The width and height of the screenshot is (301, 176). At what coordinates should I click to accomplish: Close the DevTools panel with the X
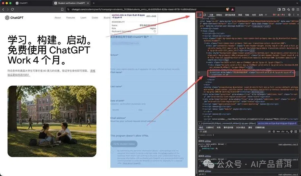tap(298, 15)
